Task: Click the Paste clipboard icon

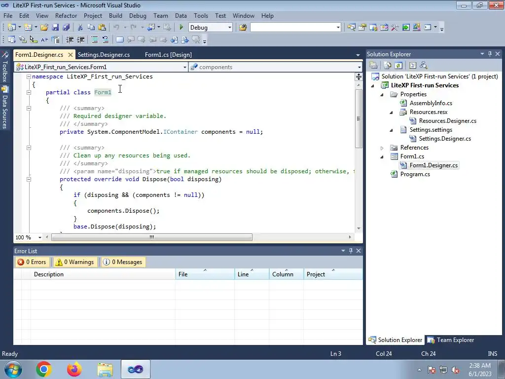Action: point(102,28)
